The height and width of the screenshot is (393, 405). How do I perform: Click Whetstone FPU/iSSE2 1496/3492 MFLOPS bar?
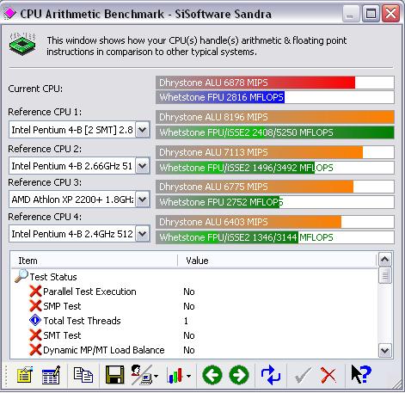click(275, 168)
